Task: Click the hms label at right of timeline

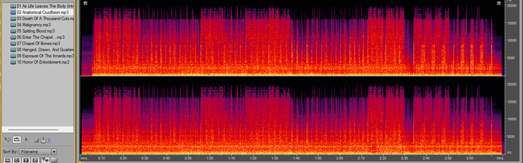Action: 500,158
